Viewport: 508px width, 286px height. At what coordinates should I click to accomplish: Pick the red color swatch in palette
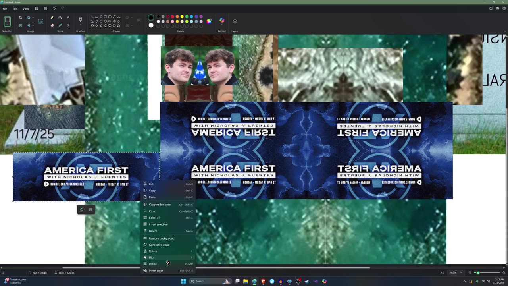(x=173, y=17)
